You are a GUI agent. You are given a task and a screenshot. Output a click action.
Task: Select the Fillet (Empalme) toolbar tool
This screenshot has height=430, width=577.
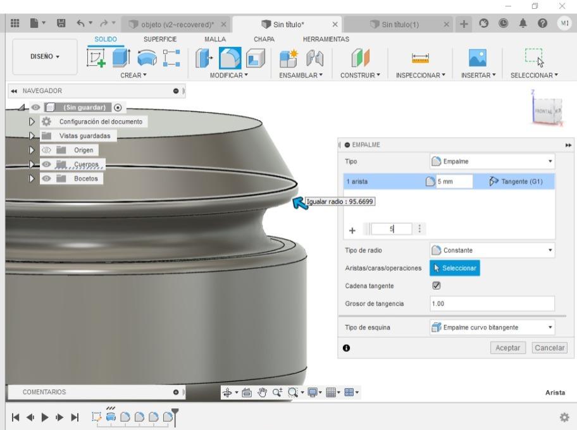230,58
